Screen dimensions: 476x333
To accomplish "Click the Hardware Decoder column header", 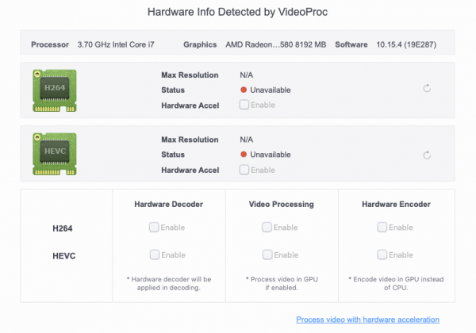I will (170, 204).
